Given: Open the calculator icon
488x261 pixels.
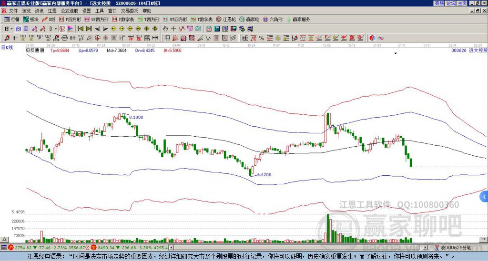Looking at the screenshot, I should tap(217, 29).
